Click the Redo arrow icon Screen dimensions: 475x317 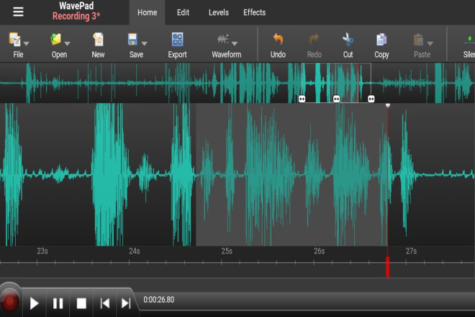coord(314,39)
